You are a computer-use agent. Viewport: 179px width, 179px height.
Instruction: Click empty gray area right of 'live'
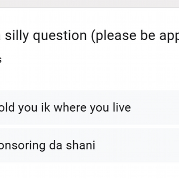(x=155, y=107)
